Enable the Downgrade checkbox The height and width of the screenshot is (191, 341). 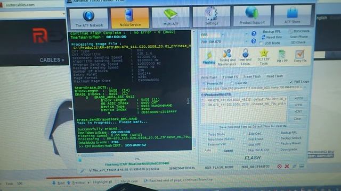pyautogui.click(x=277, y=150)
